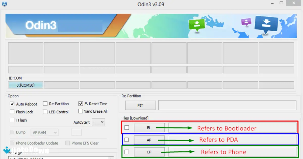
Task: Click the CP button for phone firmware
Action: pos(149,152)
